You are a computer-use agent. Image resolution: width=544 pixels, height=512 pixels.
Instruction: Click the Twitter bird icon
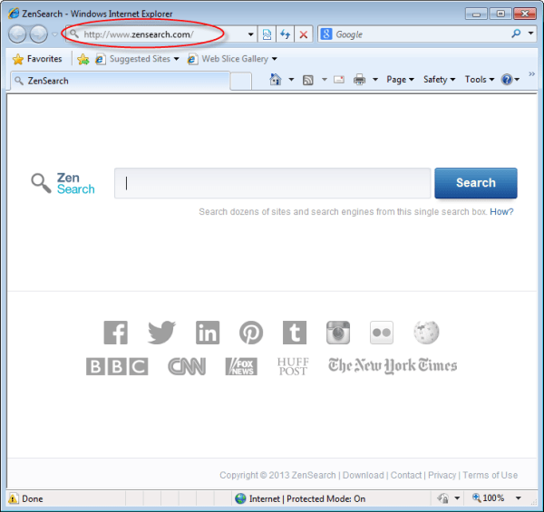point(161,332)
